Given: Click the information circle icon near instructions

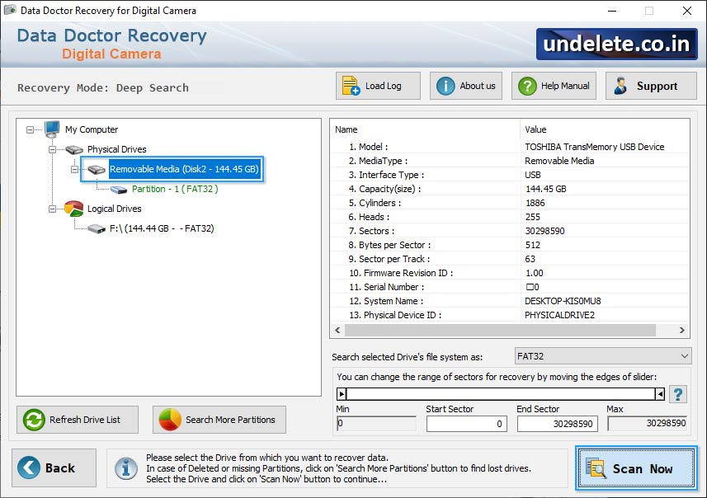Looking at the screenshot, I should coord(125,468).
